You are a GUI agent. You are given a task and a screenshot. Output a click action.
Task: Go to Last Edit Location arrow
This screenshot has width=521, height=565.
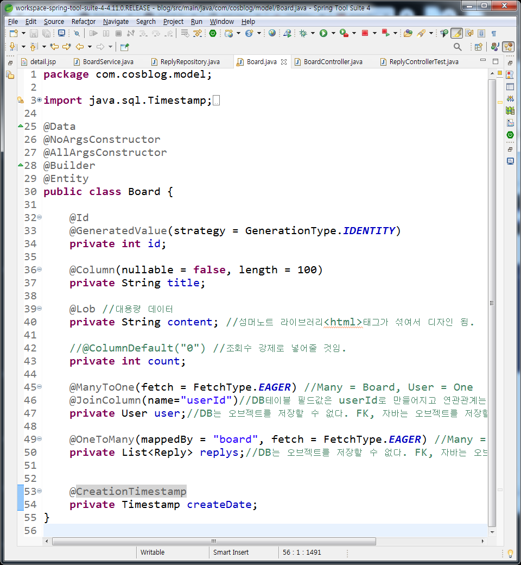(x=54, y=47)
